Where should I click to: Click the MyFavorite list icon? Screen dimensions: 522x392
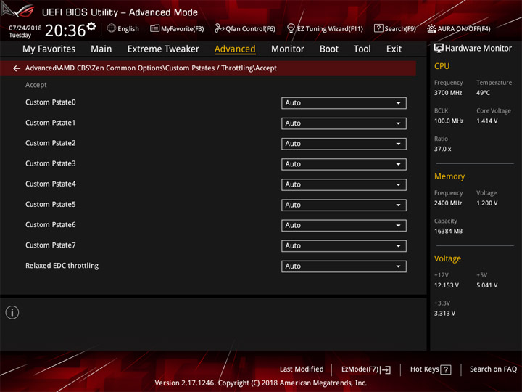coord(154,28)
